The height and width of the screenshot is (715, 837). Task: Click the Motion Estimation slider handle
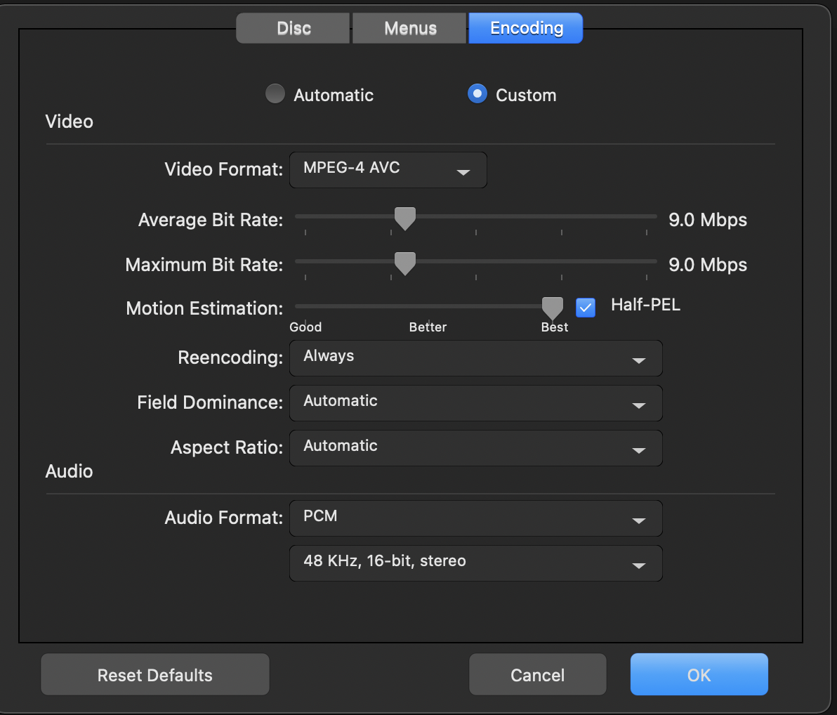pos(552,307)
